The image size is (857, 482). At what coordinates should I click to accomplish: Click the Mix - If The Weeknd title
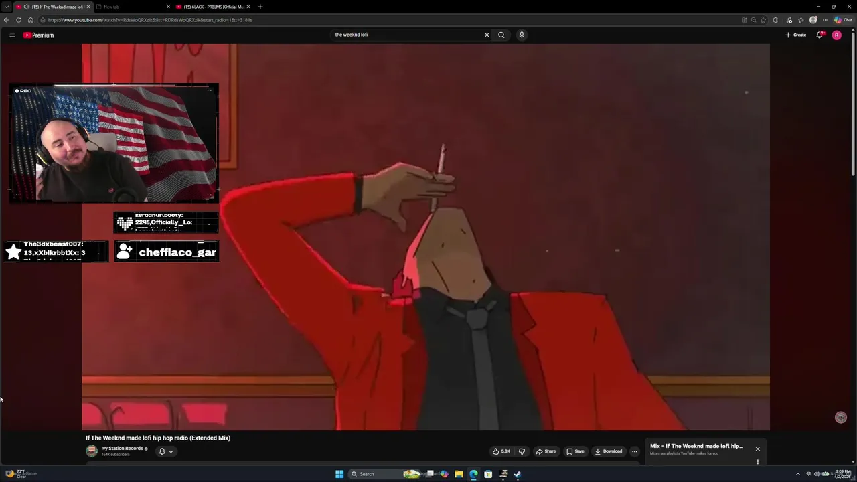pyautogui.click(x=696, y=446)
